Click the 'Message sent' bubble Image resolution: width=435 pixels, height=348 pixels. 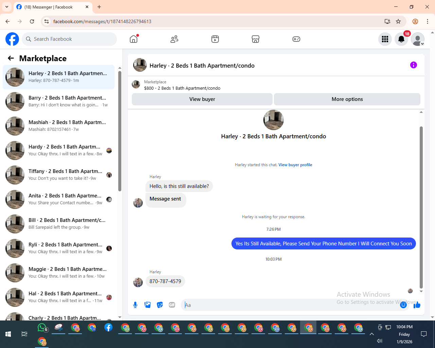166,200
